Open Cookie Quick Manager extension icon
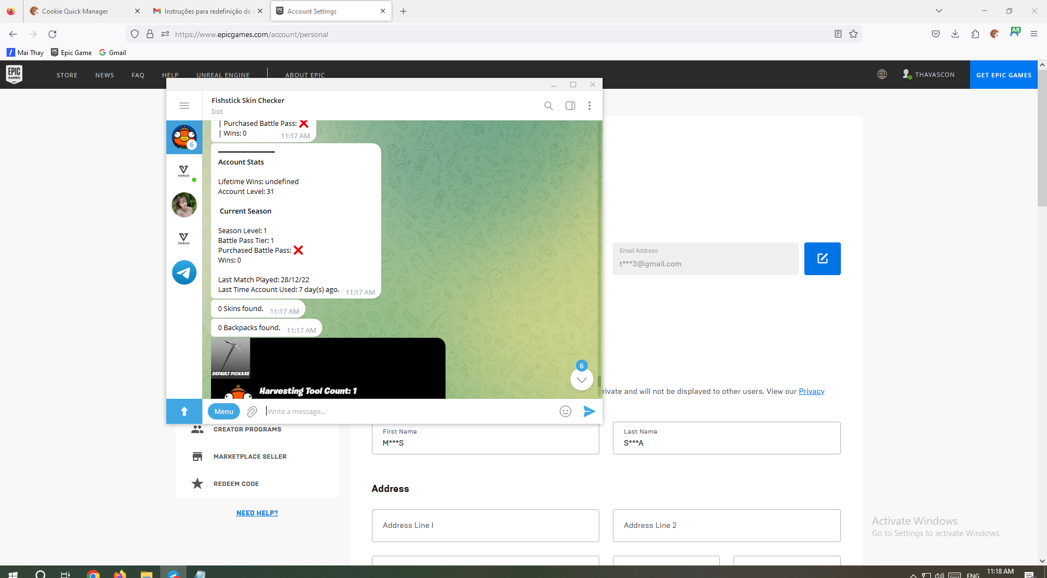This screenshot has width=1047, height=578. [995, 34]
